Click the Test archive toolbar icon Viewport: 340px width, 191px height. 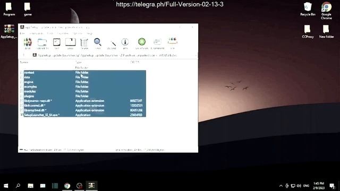(x=57, y=44)
